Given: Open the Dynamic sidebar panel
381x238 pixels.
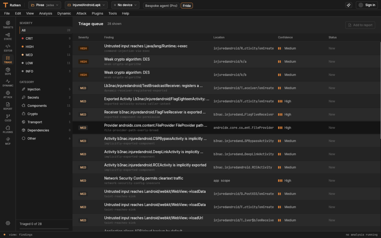Looking at the screenshot, I should pyautogui.click(x=8, y=83).
